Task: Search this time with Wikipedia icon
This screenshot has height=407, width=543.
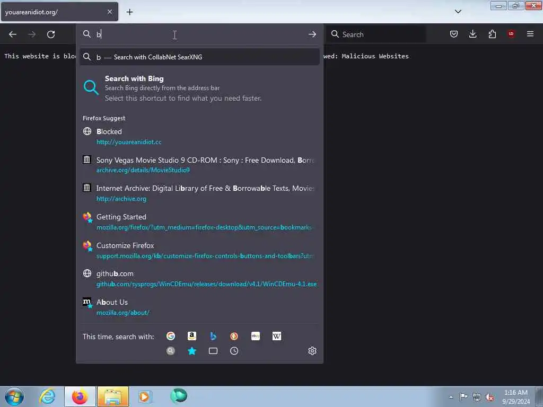Action: pyautogui.click(x=277, y=336)
